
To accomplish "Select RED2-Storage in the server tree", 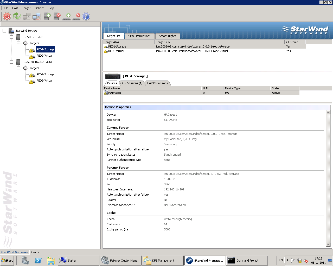I will (45, 74).
